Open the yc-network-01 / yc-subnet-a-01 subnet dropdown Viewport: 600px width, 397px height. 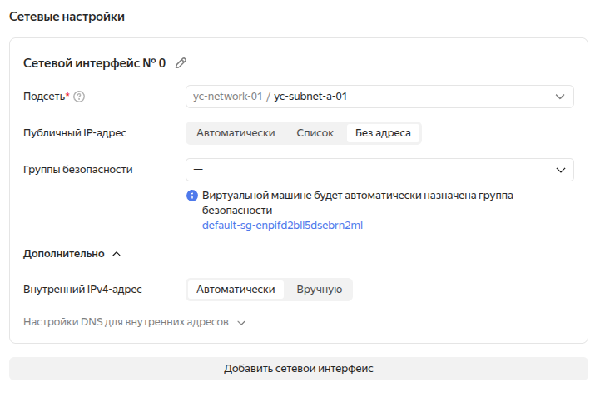pyautogui.click(x=366, y=97)
